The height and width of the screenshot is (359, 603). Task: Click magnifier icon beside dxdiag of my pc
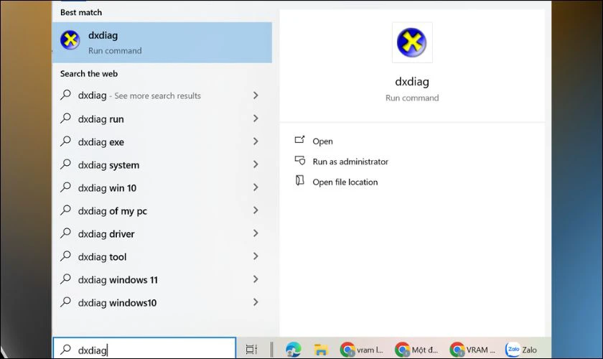(66, 210)
